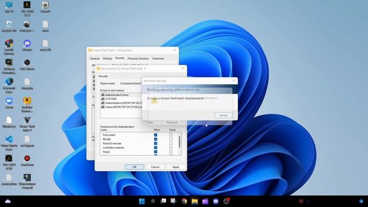The image size is (368, 207).
Task: Select Security tab in Properties window
Action: pyautogui.click(x=120, y=58)
